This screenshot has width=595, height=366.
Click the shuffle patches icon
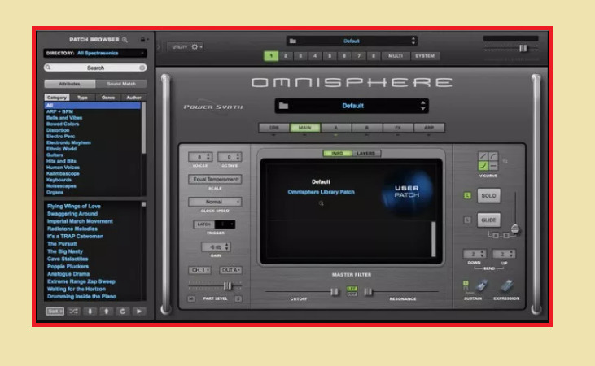[73, 311]
